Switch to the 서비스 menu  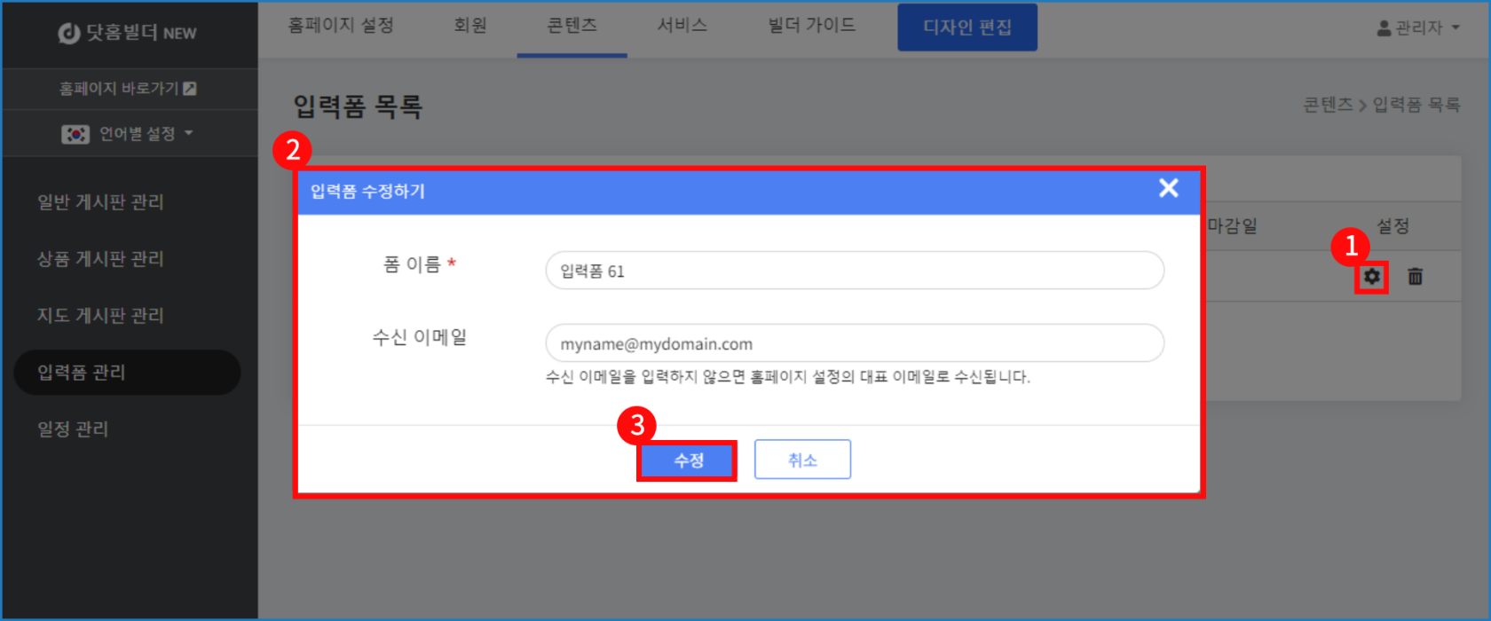(x=682, y=26)
